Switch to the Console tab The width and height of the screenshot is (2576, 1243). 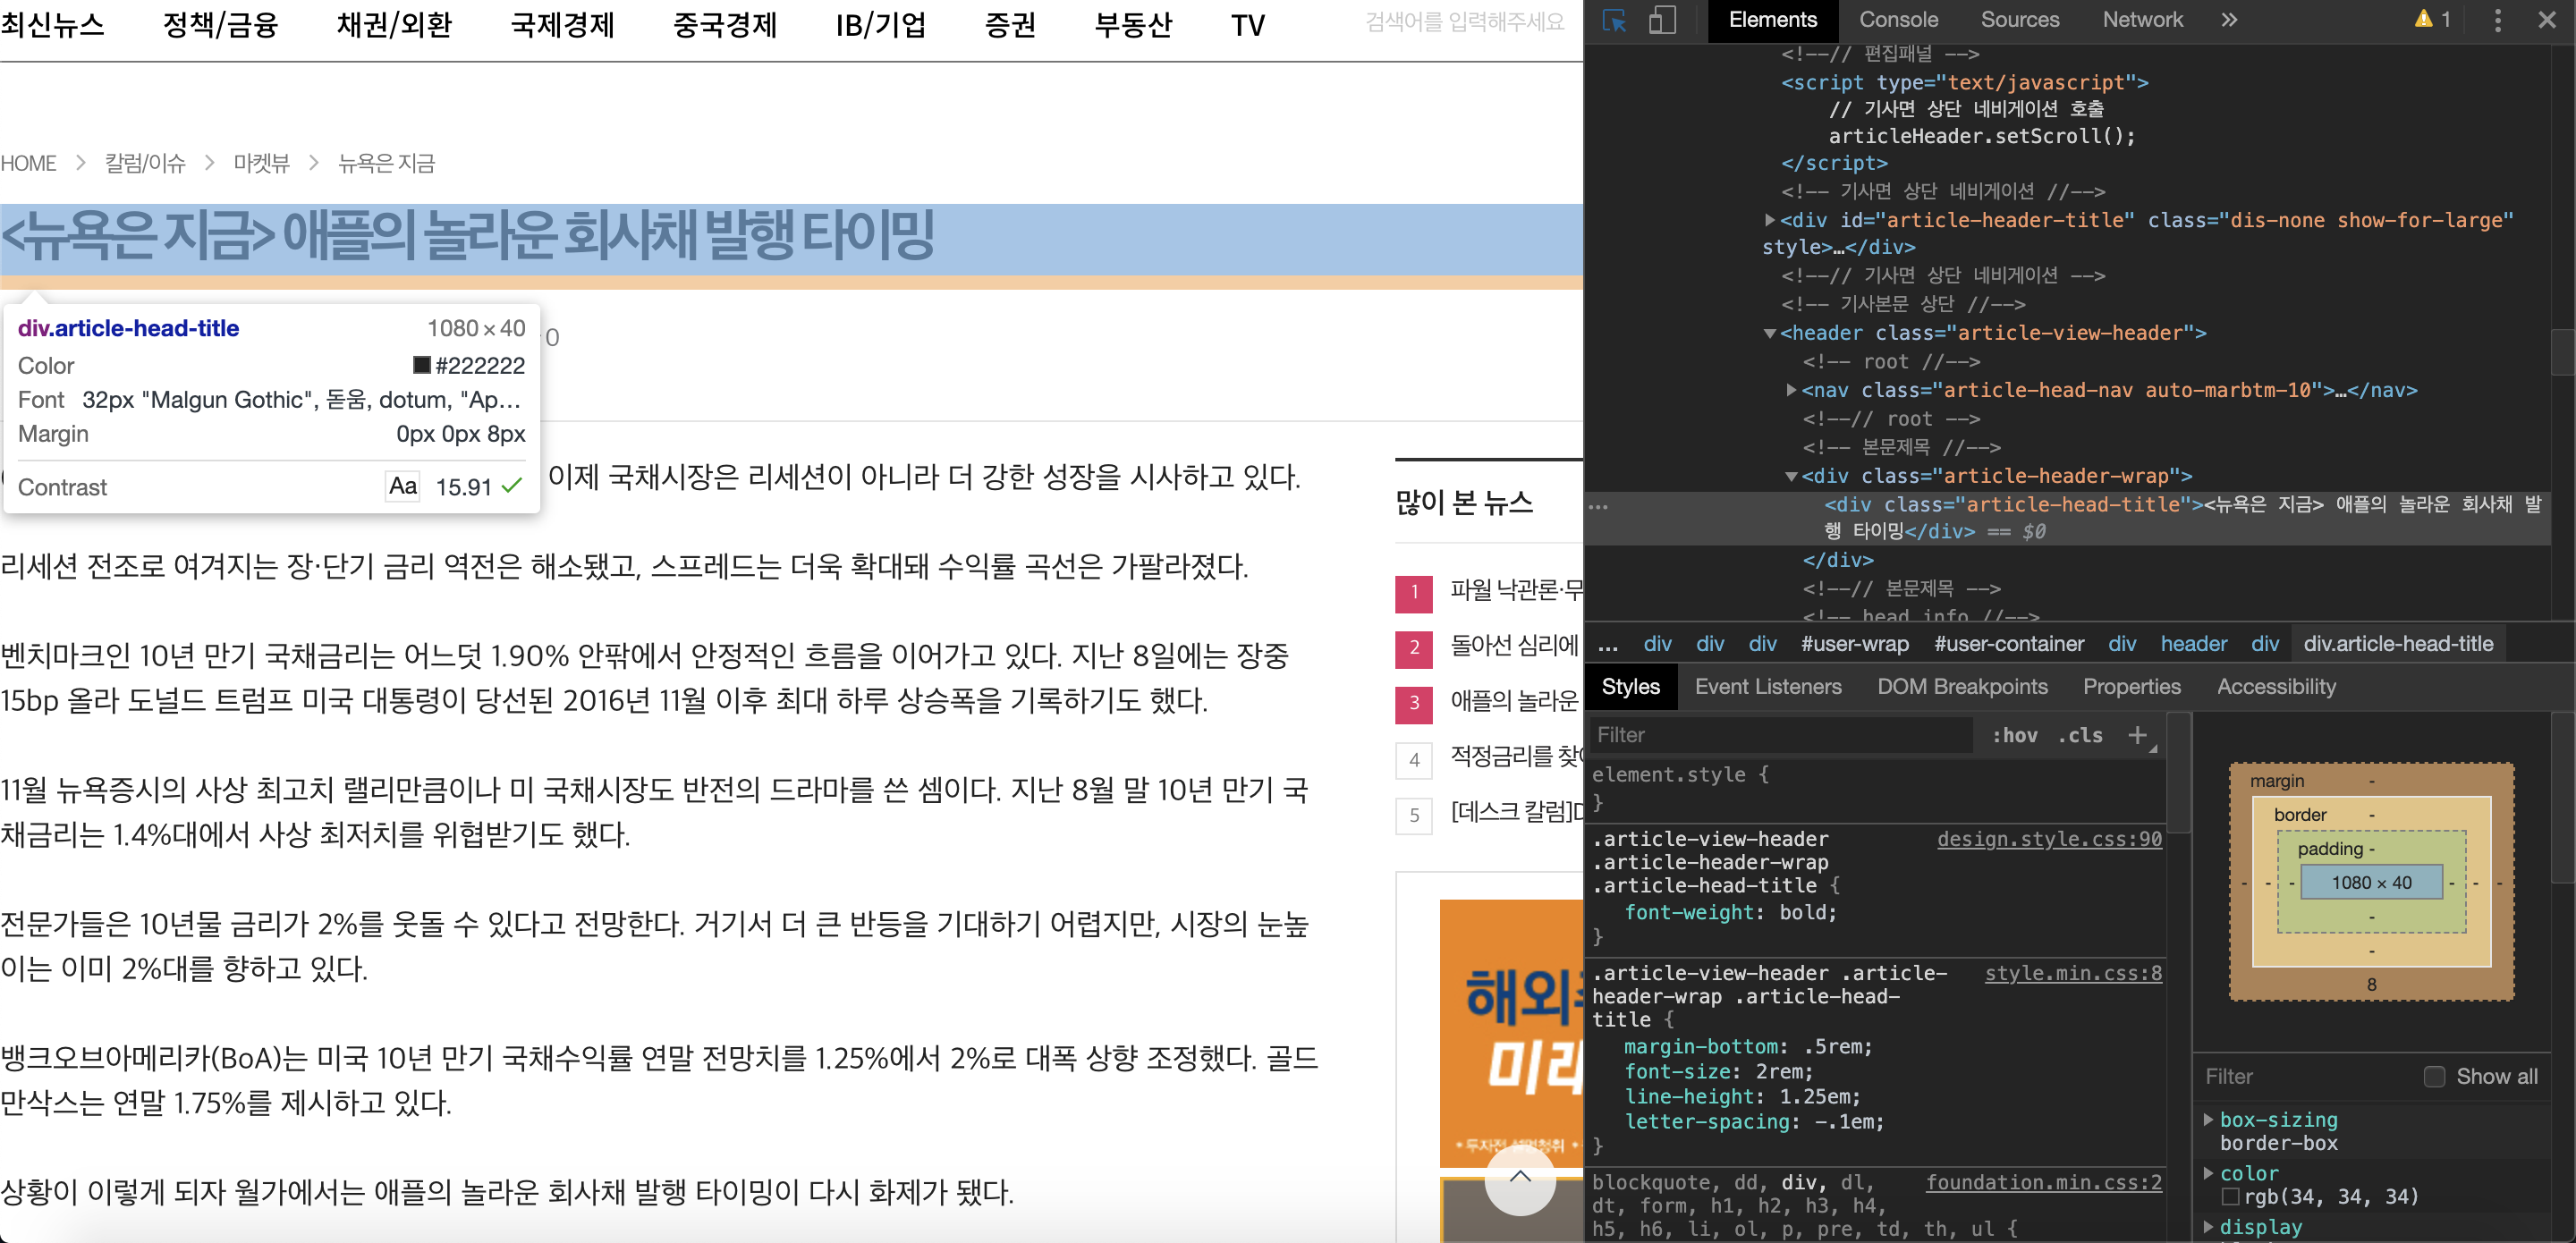(x=1898, y=20)
